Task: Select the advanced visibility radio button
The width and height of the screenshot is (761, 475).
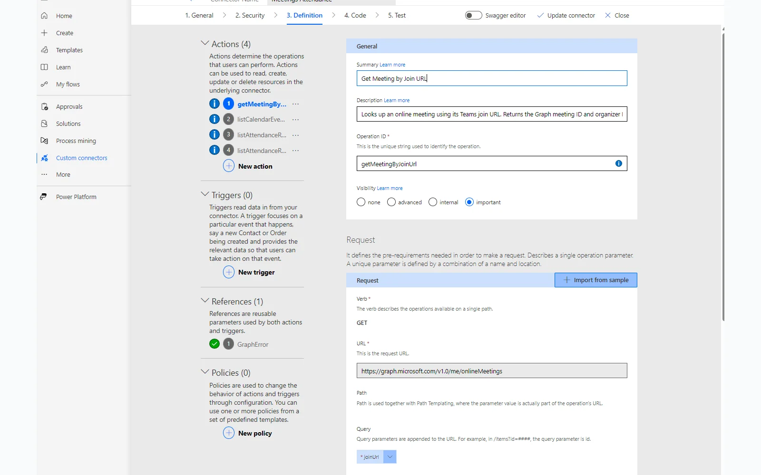Action: (x=391, y=202)
